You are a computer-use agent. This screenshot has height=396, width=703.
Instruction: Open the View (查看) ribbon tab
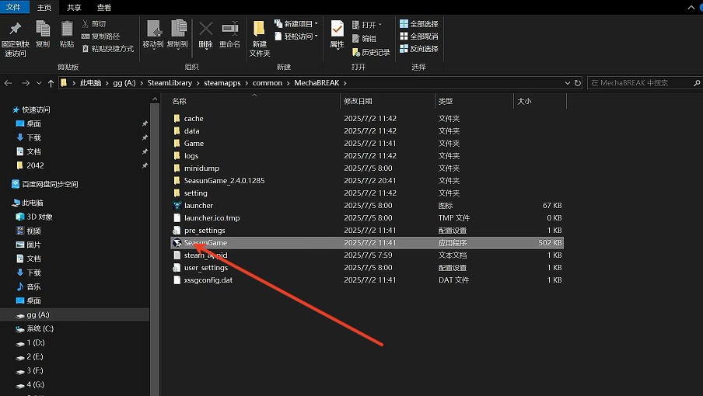point(104,7)
